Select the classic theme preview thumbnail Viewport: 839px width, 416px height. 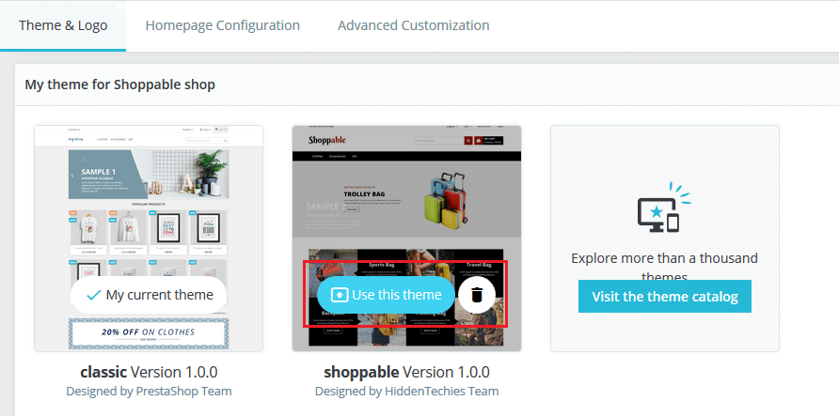click(x=149, y=239)
